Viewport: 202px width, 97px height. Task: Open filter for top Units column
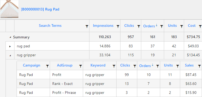coord(181,27)
